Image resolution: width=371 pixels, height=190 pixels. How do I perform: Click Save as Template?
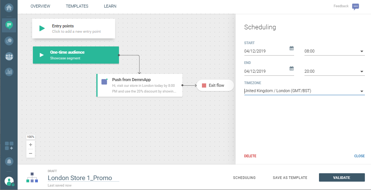(x=290, y=178)
